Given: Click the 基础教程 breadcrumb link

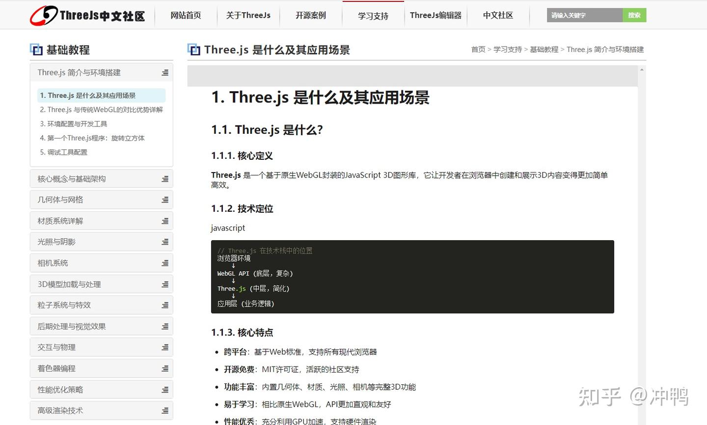Looking at the screenshot, I should pyautogui.click(x=544, y=50).
